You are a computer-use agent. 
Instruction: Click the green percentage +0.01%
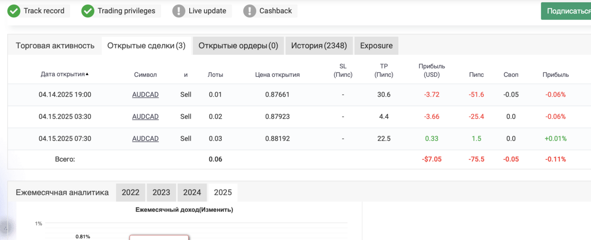(x=555, y=139)
